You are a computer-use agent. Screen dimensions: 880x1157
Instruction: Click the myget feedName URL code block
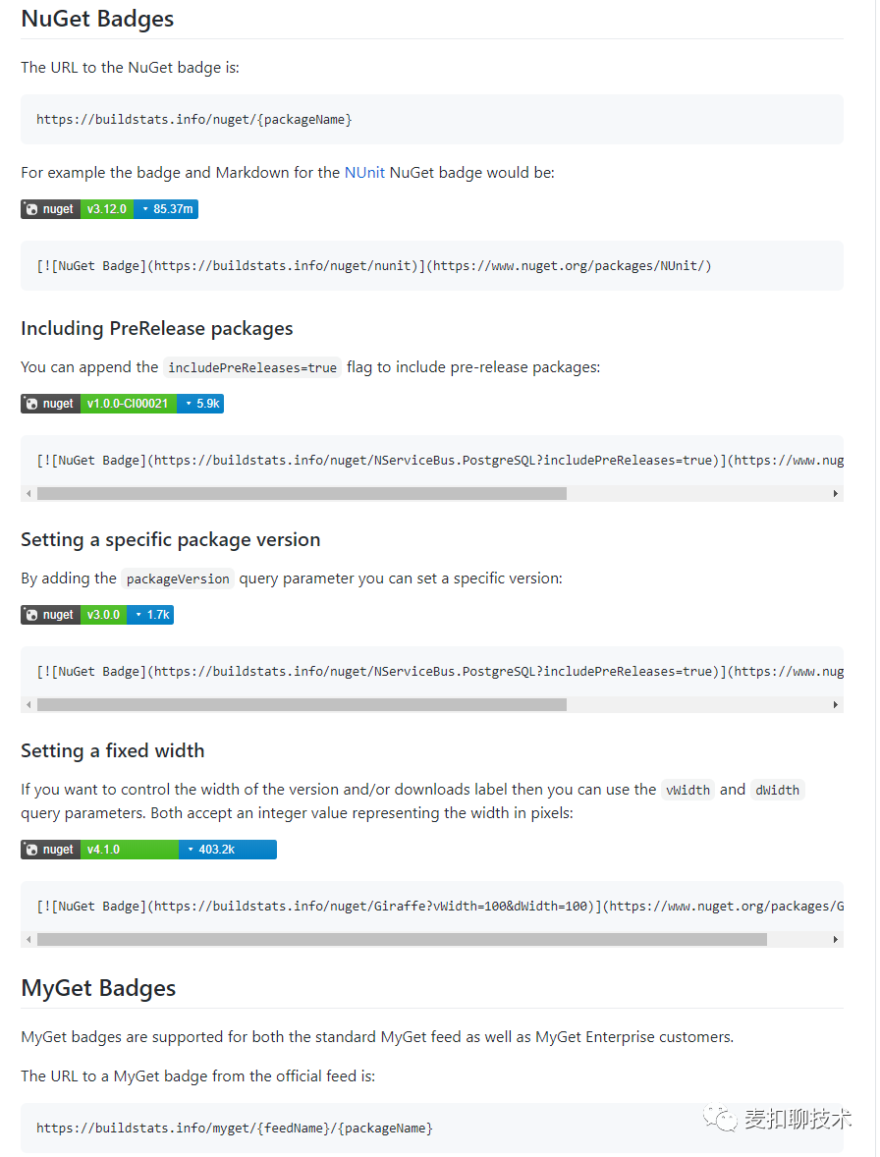[x=431, y=1129]
